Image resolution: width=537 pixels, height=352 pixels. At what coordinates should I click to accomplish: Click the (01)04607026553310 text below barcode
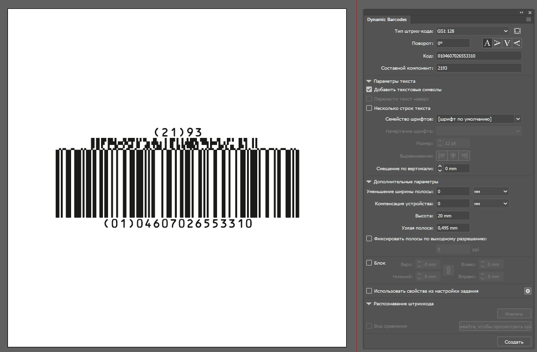[x=178, y=223]
